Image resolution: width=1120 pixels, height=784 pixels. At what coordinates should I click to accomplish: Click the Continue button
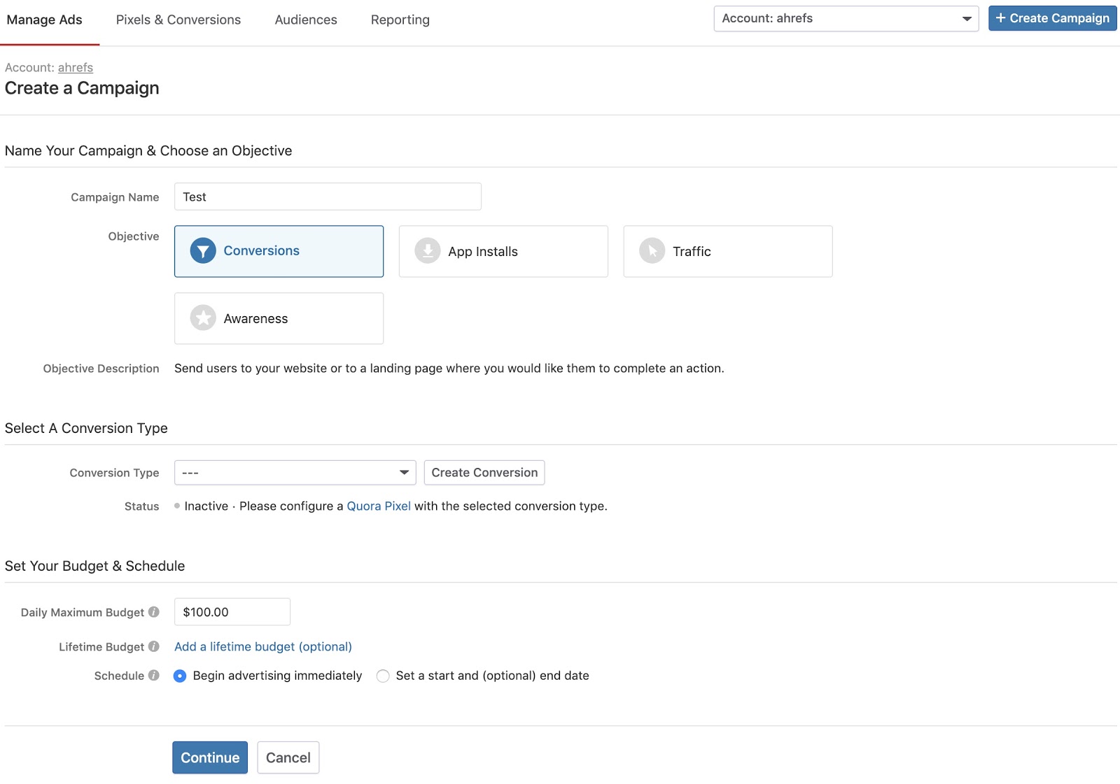pos(209,757)
